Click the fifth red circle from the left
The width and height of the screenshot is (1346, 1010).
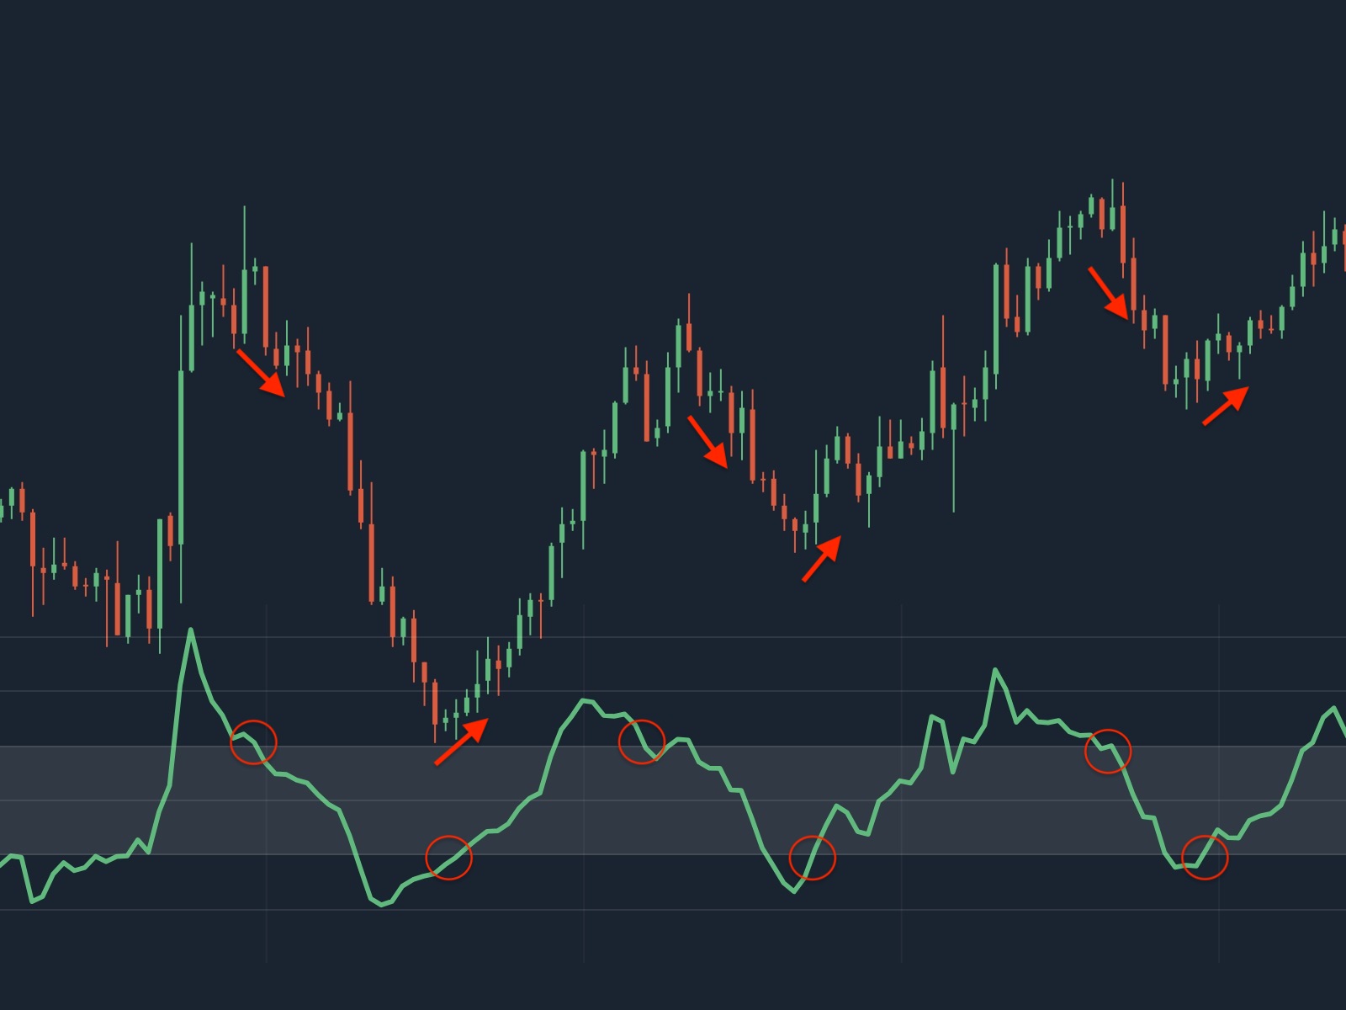(1108, 751)
